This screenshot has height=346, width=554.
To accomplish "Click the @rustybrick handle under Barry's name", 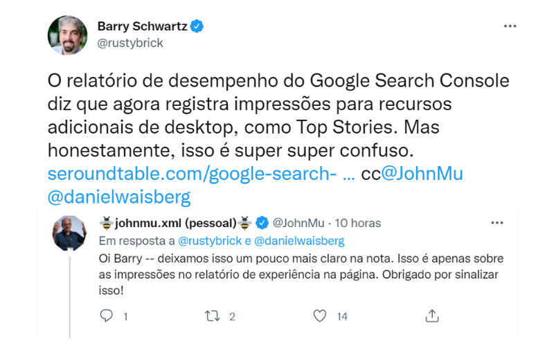I will click(x=130, y=43).
